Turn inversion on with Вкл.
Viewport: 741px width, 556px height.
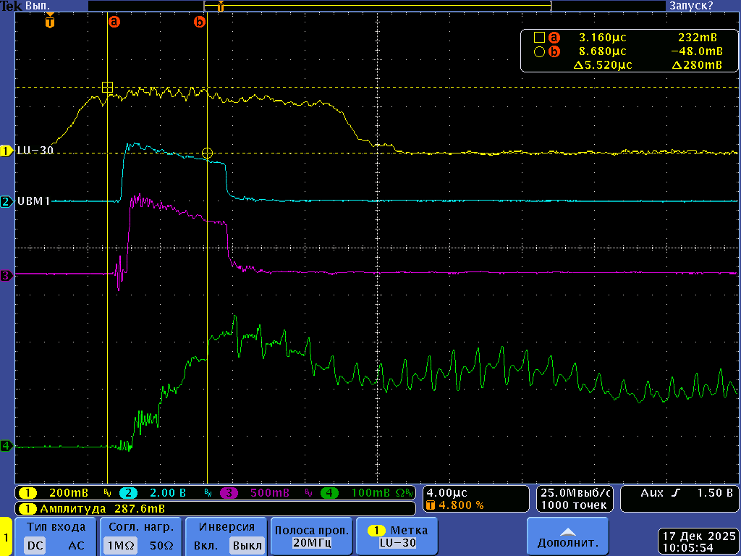[206, 545]
